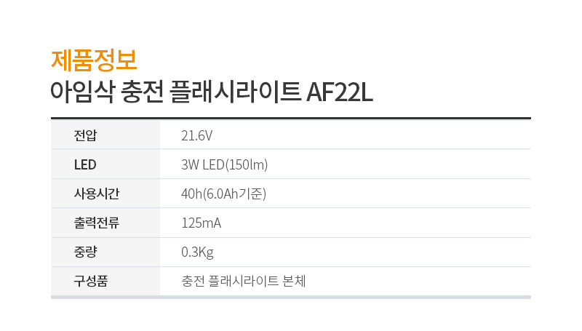Screen dimensions: 582x331
Task: Select the 중량 row label
Action: click(x=85, y=252)
